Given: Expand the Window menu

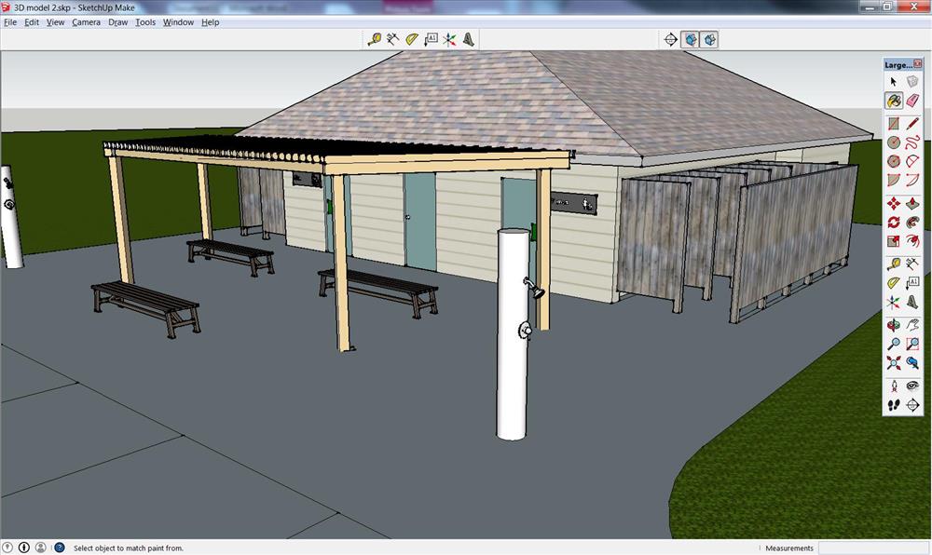Looking at the screenshot, I should [178, 22].
